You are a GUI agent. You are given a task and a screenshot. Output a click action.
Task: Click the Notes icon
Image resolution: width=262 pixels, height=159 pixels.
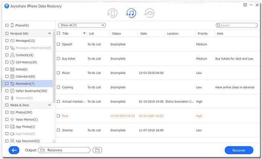pos(12,69)
